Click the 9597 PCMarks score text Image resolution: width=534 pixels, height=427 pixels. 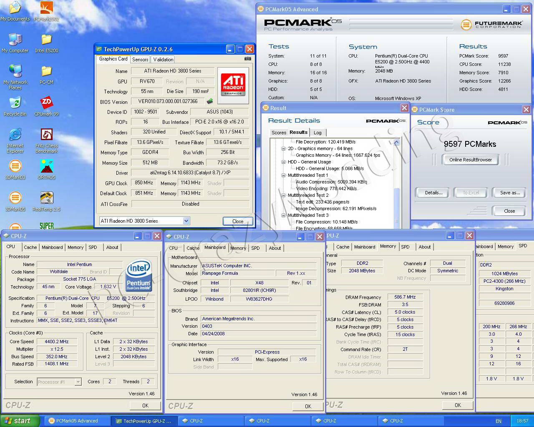pyautogui.click(x=470, y=144)
